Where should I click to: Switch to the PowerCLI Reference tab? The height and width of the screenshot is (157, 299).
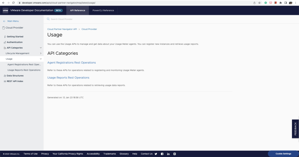tap(103, 10)
